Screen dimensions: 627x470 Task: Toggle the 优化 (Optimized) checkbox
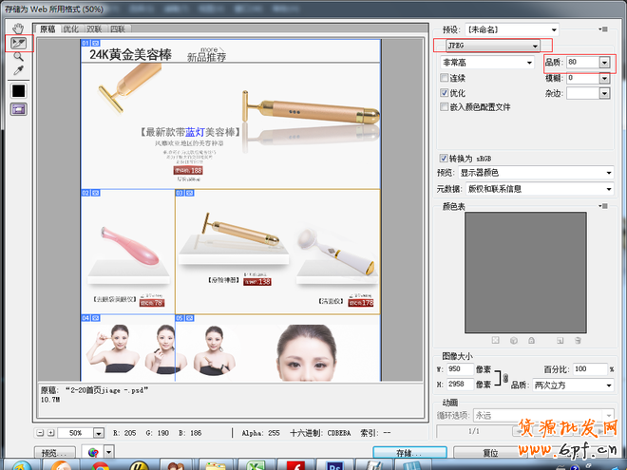pyautogui.click(x=445, y=93)
